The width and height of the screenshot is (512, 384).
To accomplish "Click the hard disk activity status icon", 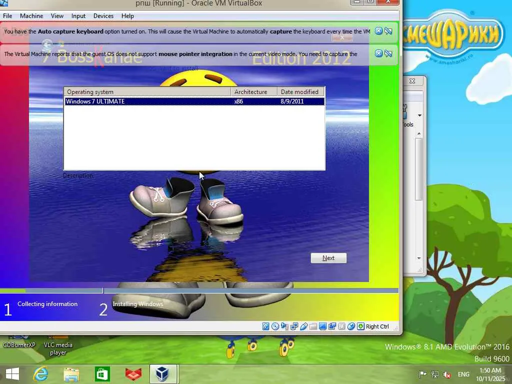I will tap(266, 326).
